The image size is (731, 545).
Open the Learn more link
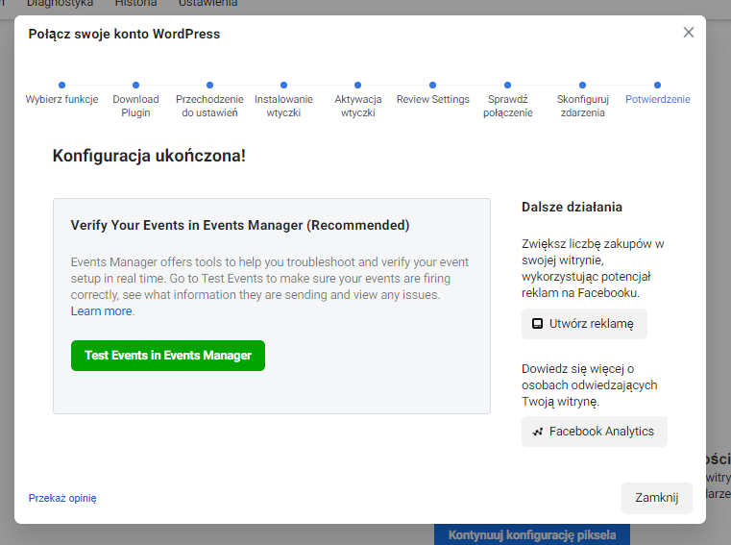(102, 311)
